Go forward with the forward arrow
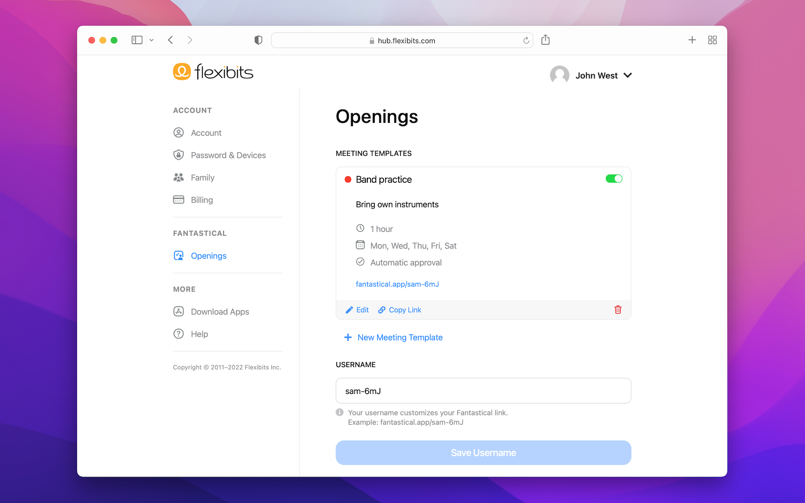This screenshot has width=805, height=503. pyautogui.click(x=190, y=40)
